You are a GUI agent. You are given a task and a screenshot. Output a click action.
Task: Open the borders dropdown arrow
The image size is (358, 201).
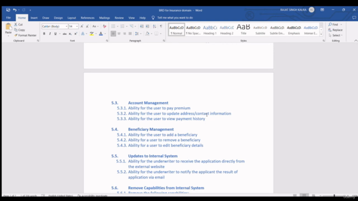(x=161, y=33)
